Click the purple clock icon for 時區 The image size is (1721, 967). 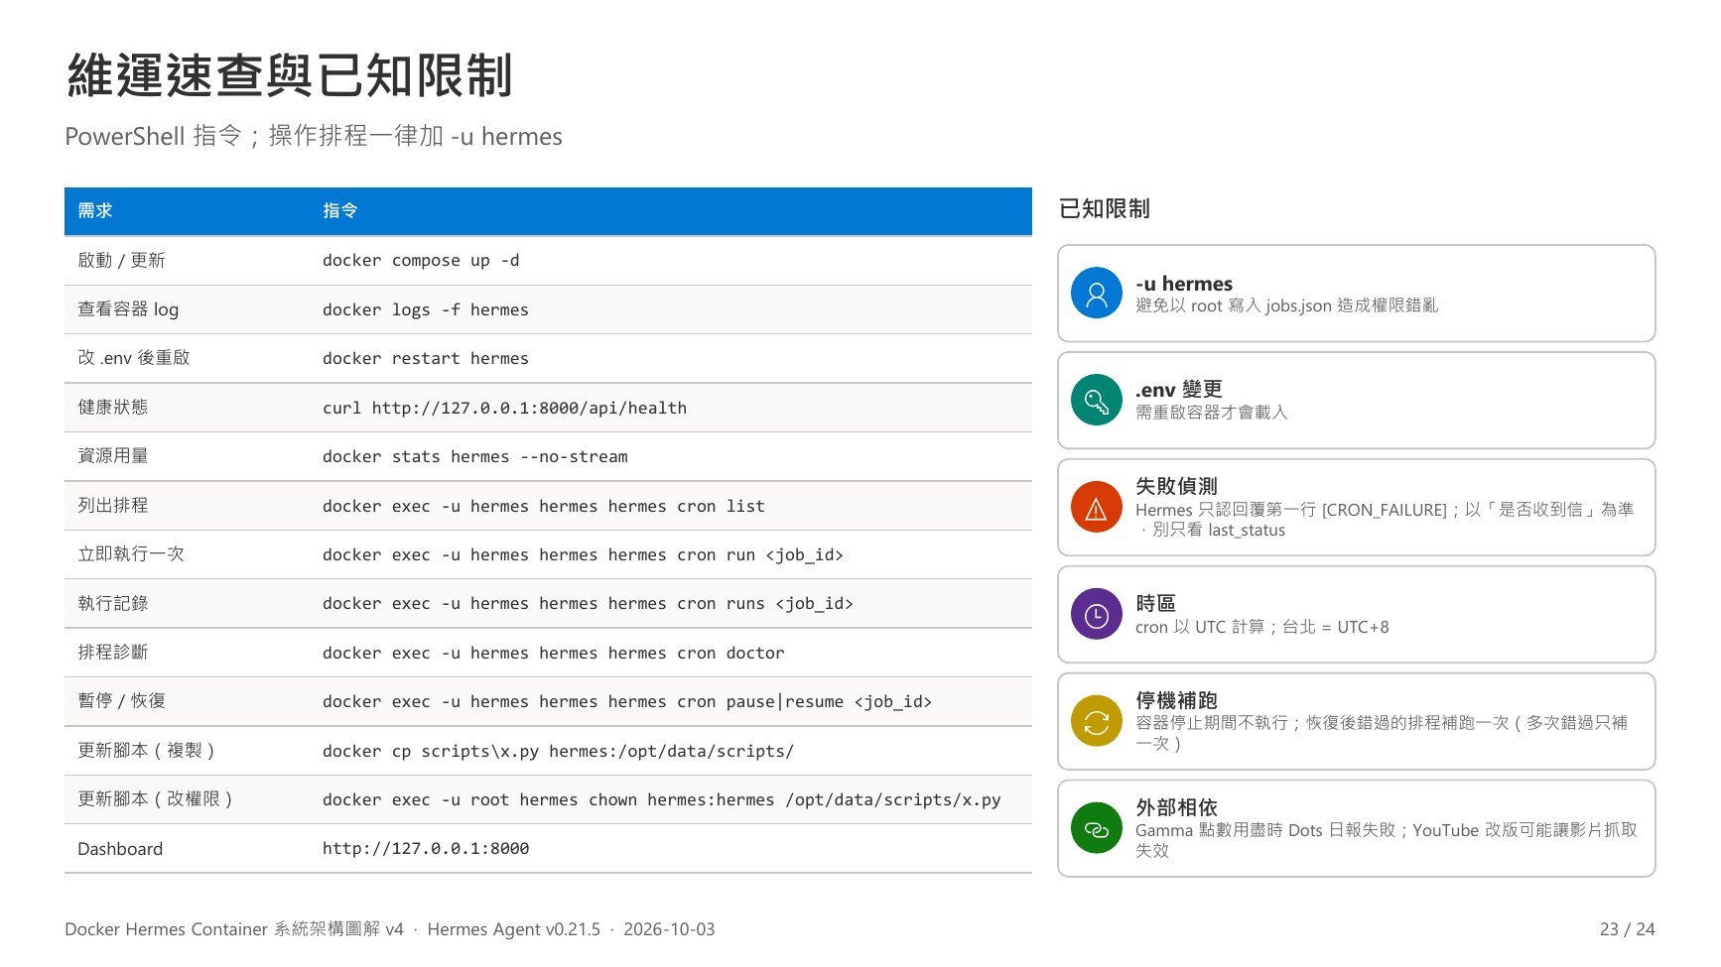tap(1096, 615)
